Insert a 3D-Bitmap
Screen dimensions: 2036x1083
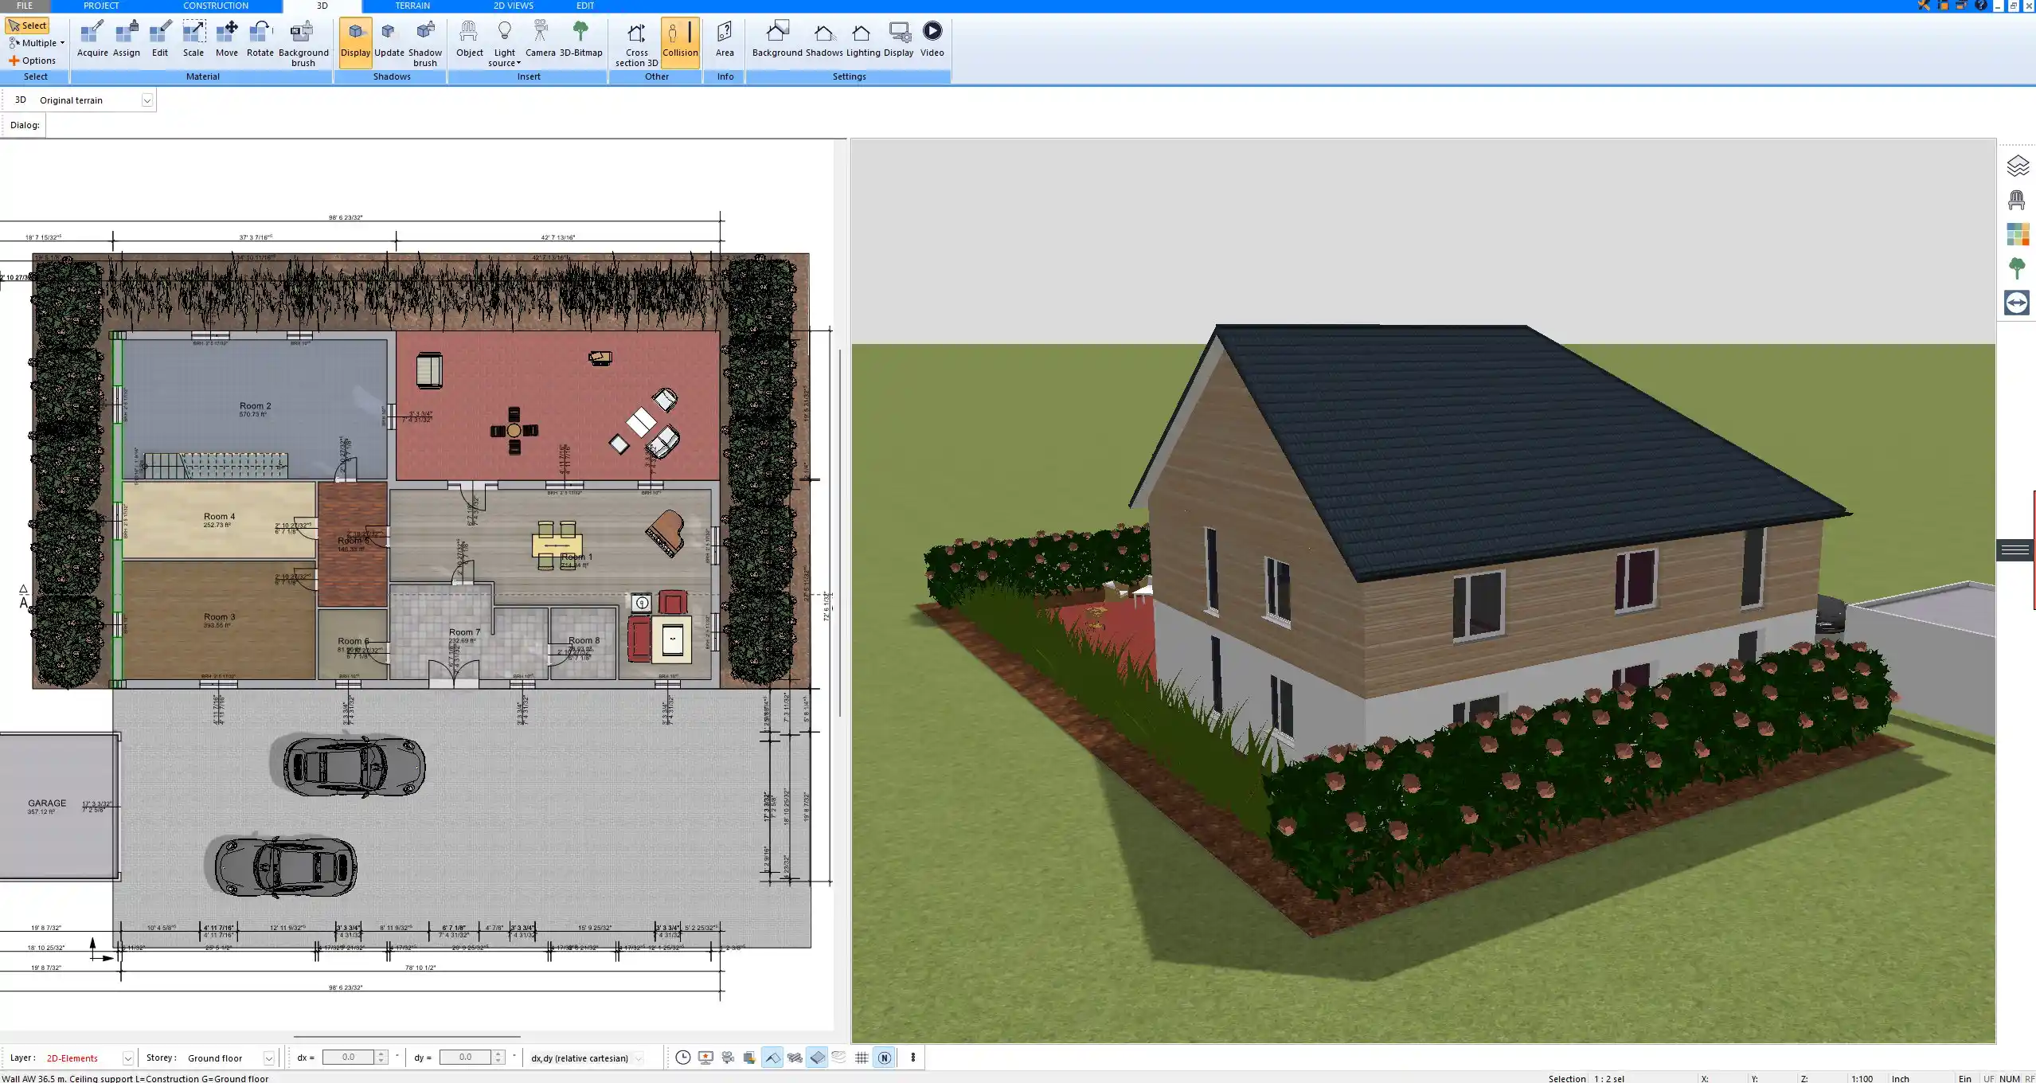click(x=582, y=37)
